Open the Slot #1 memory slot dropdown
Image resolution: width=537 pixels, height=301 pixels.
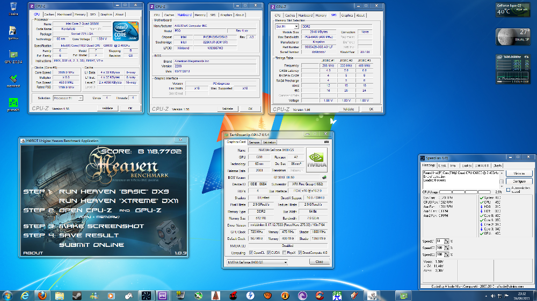[x=287, y=26]
